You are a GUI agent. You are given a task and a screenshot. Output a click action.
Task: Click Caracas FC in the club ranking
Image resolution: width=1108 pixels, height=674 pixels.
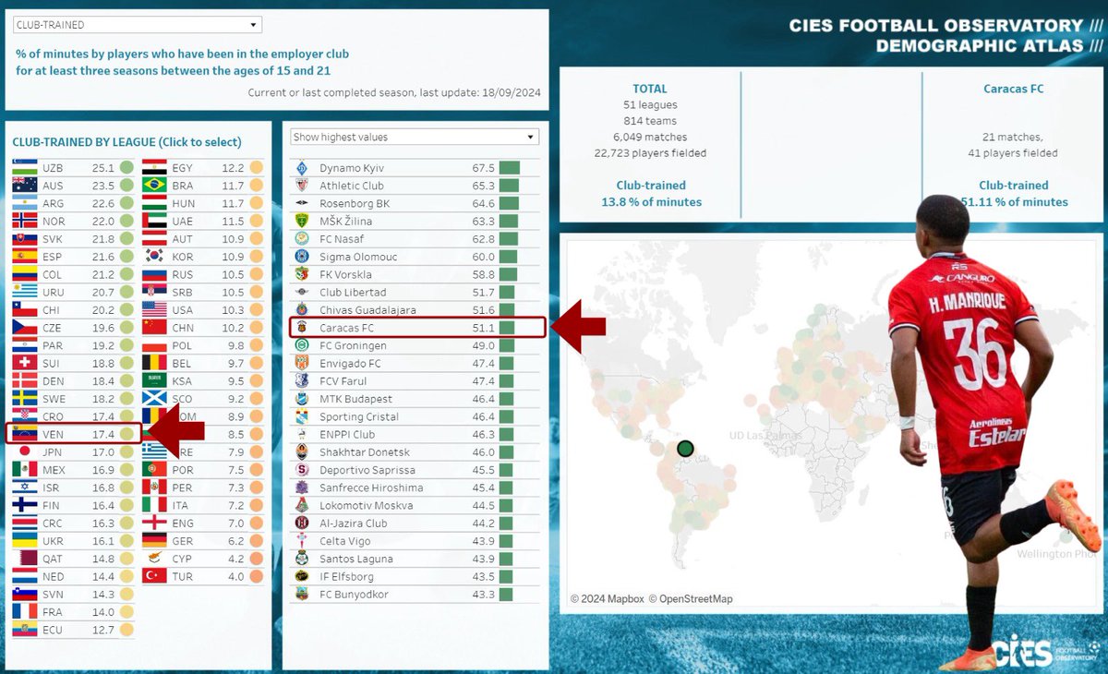coord(417,328)
